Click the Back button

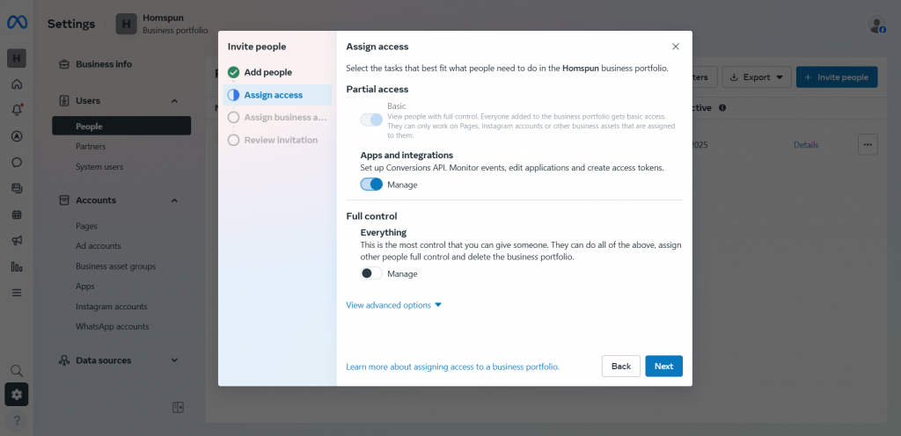point(621,366)
